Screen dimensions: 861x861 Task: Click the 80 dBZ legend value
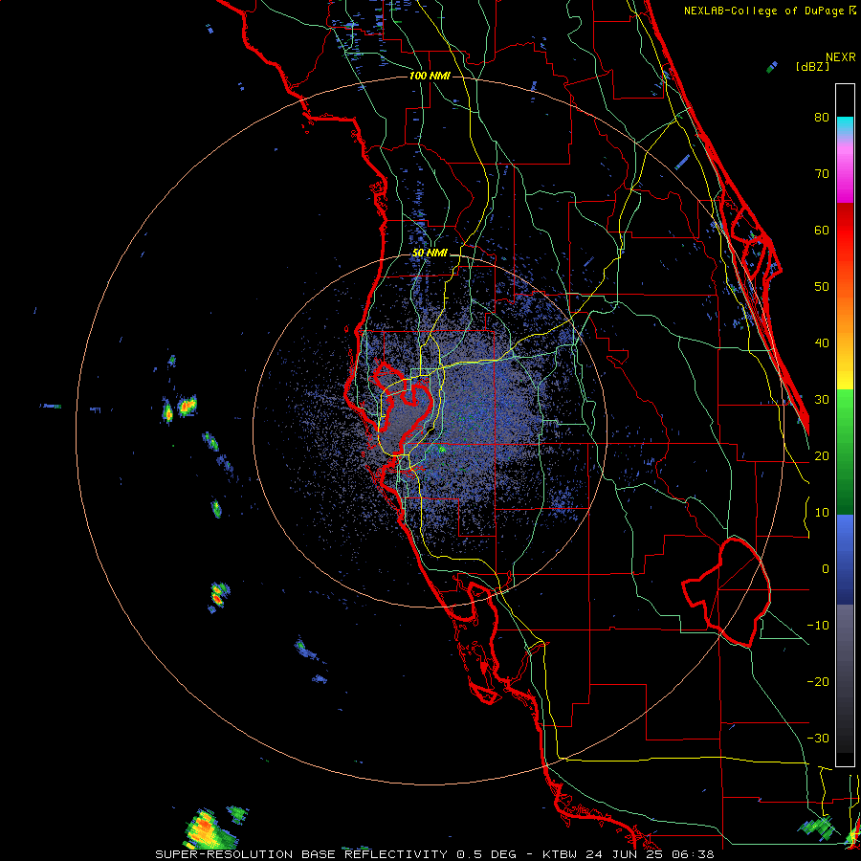(x=822, y=118)
